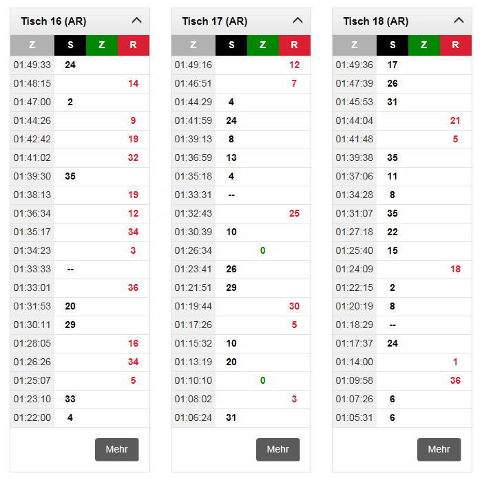Click Mehr button under Tisch 16
493x480 pixels.
(117, 449)
